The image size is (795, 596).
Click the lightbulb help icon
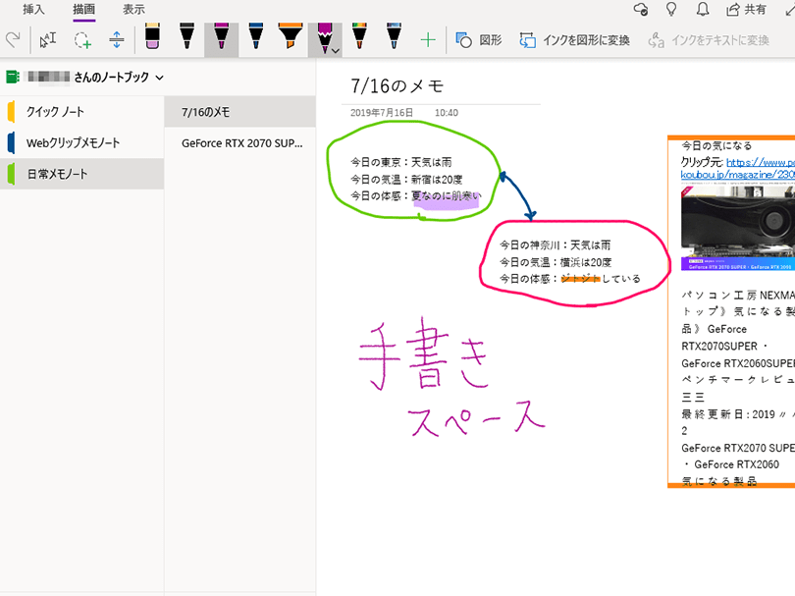(x=672, y=9)
